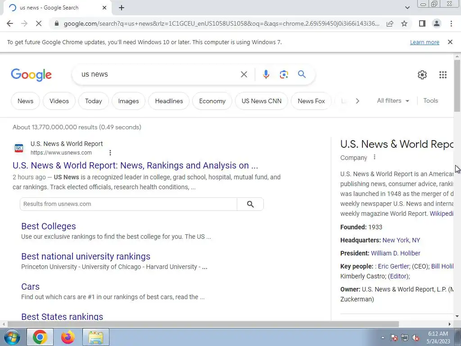Open Best States rankings sitelink
The image size is (461, 346).
click(62, 316)
